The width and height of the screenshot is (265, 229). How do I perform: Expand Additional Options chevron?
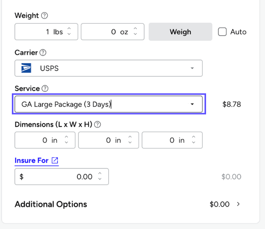[x=238, y=204]
